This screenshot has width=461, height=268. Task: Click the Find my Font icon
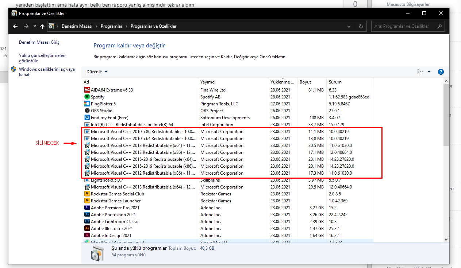(x=87, y=117)
